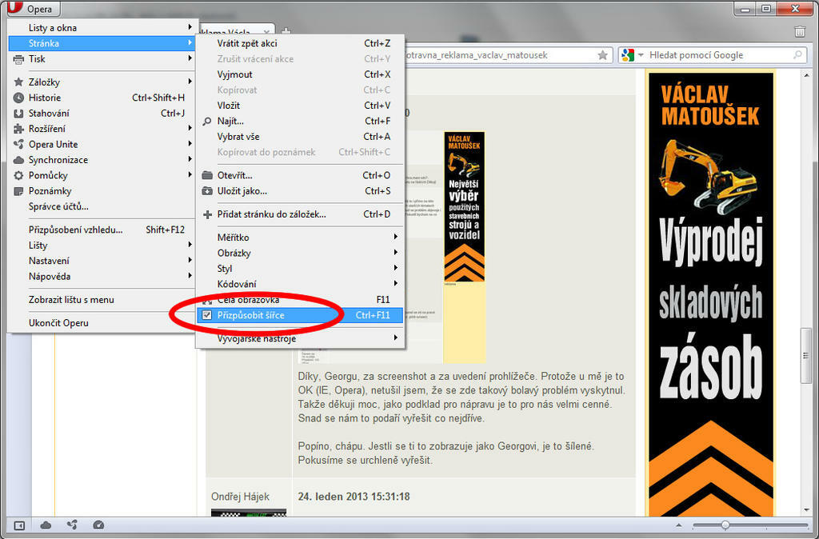Click the Václav Matoušek excavator banner ad
The width and height of the screenshot is (819, 539).
tap(710, 294)
